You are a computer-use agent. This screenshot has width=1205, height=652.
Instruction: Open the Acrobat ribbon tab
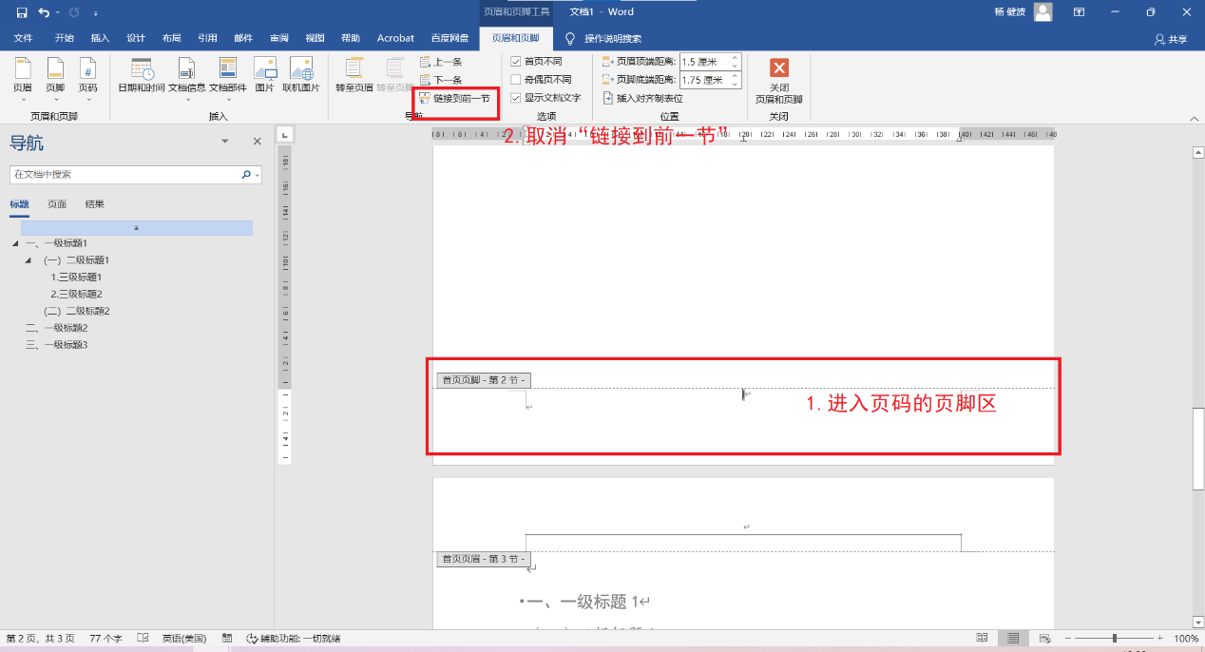coord(395,39)
